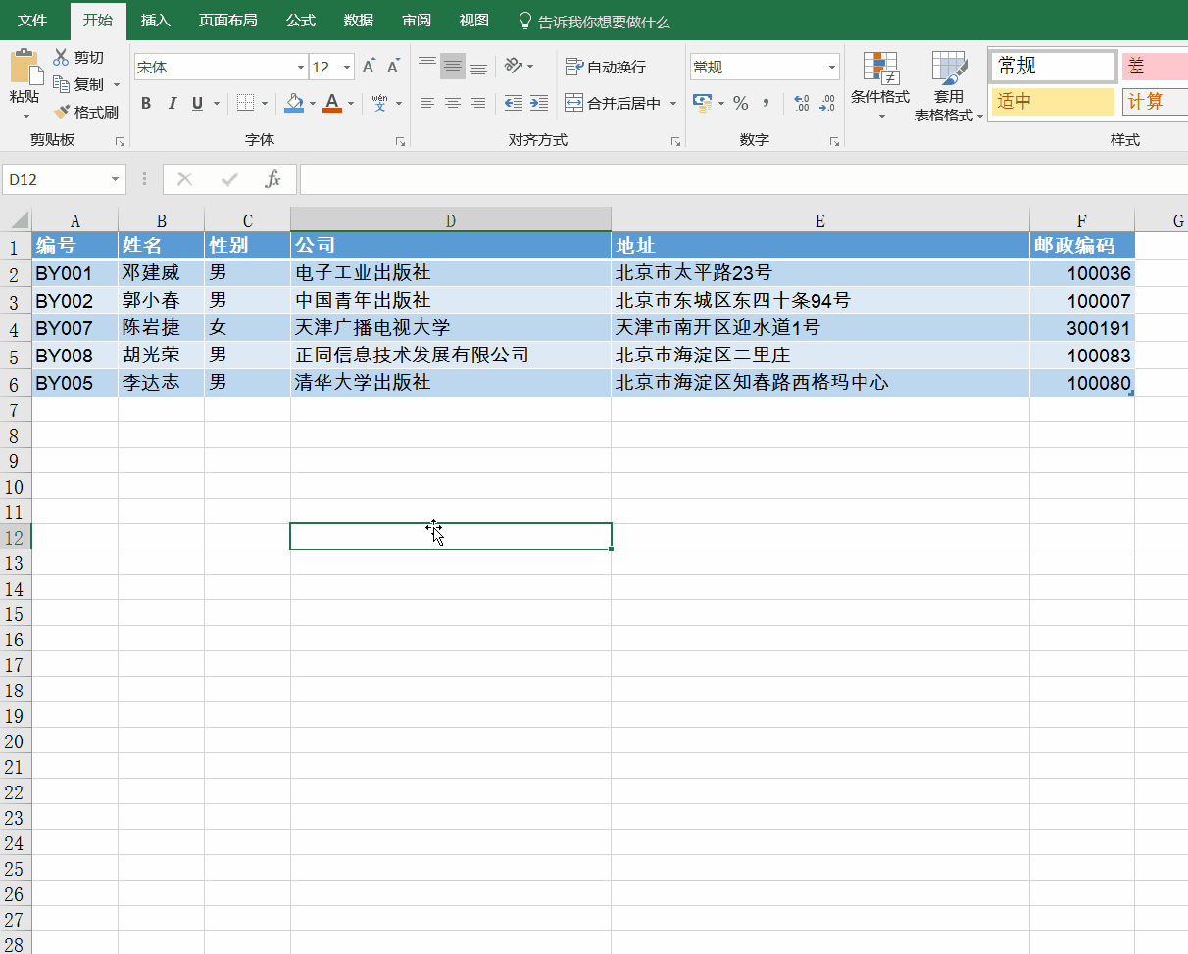Click the Insert Function fx button
The height and width of the screenshot is (954, 1188).
[x=273, y=179]
